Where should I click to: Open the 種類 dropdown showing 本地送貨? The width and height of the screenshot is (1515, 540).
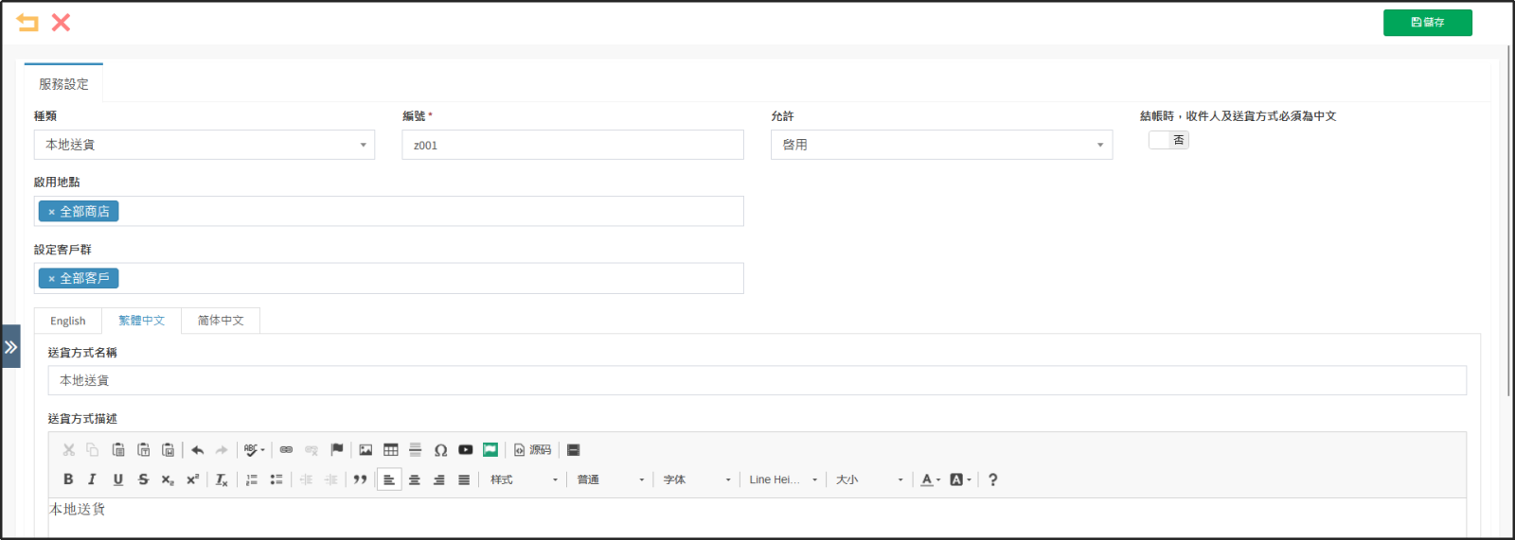pos(205,145)
